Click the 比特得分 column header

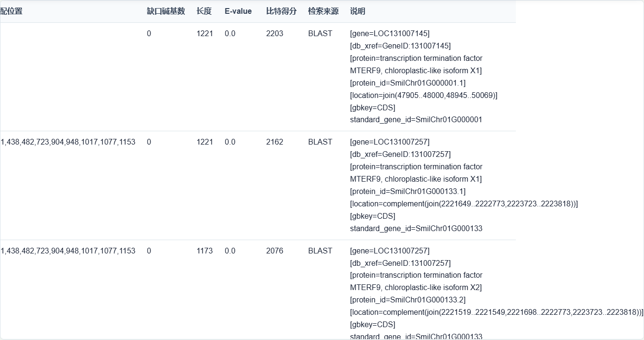tap(282, 11)
